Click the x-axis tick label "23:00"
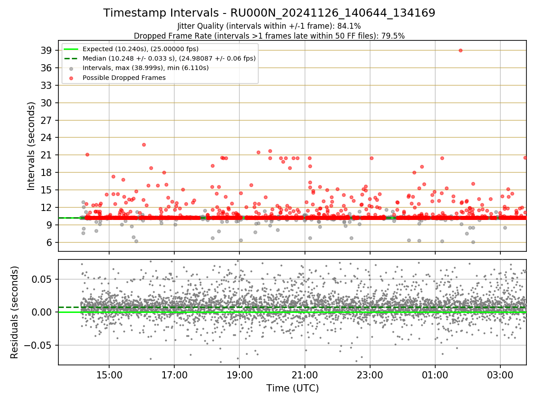This screenshot has width=539, height=404. (370, 375)
